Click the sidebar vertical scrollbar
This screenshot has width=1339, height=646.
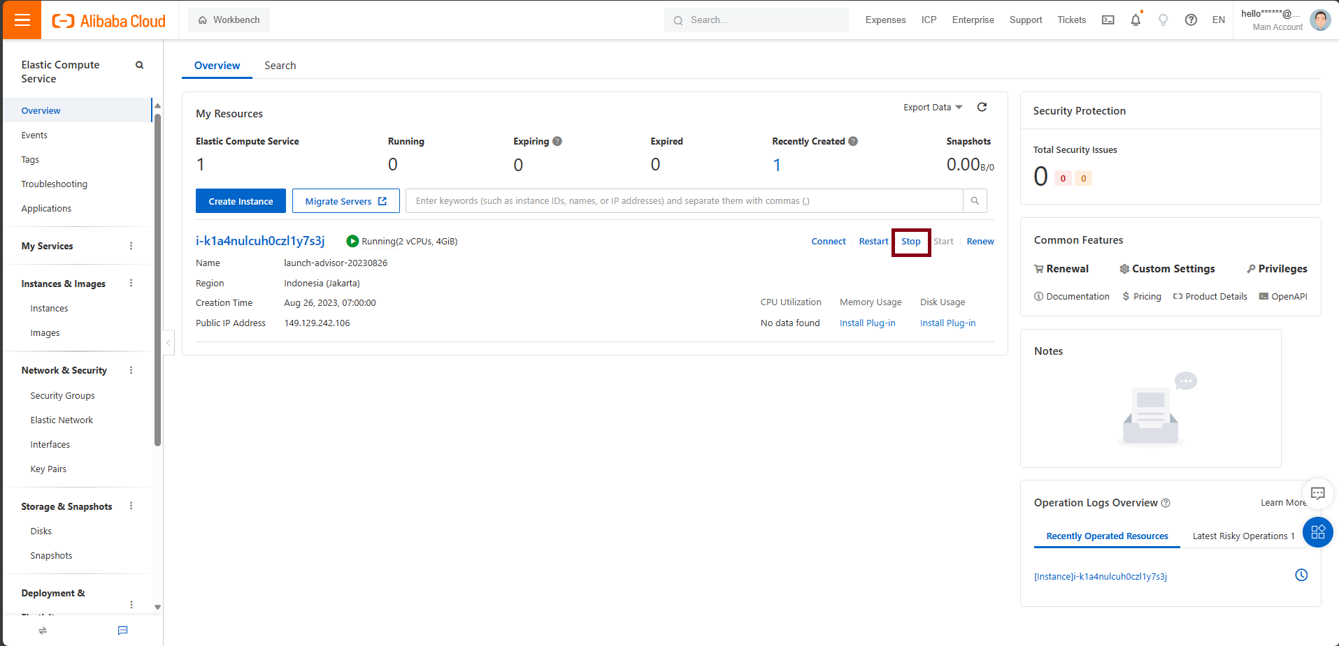pos(157,279)
